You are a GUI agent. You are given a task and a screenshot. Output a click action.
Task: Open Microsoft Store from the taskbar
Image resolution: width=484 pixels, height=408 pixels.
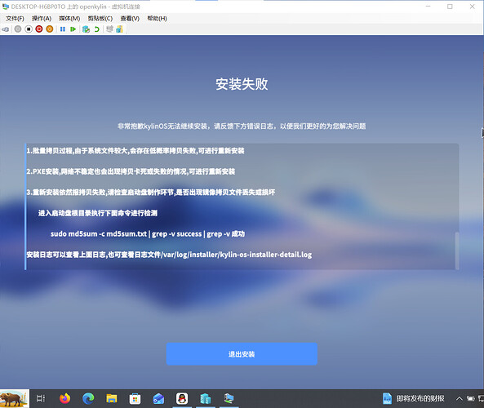(x=135, y=399)
